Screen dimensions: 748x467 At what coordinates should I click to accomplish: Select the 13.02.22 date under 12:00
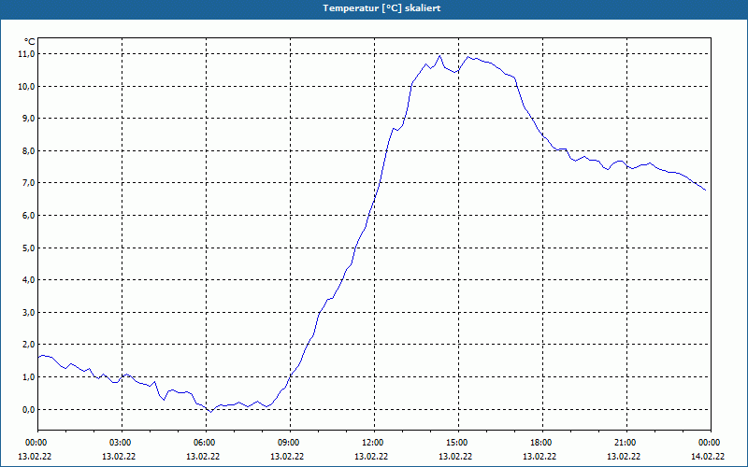[371, 456]
